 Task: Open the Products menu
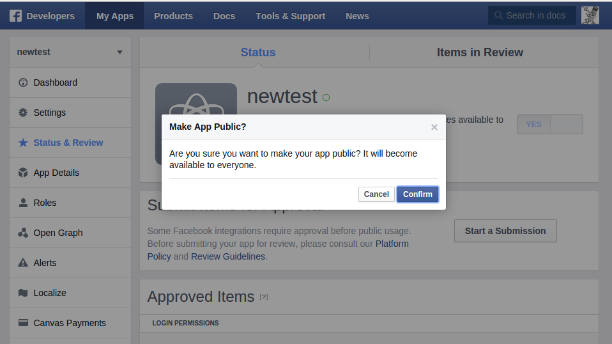(173, 16)
